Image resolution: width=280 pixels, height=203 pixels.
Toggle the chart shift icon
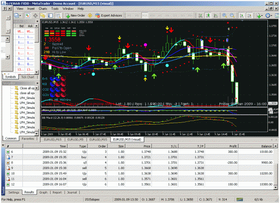(250, 16)
